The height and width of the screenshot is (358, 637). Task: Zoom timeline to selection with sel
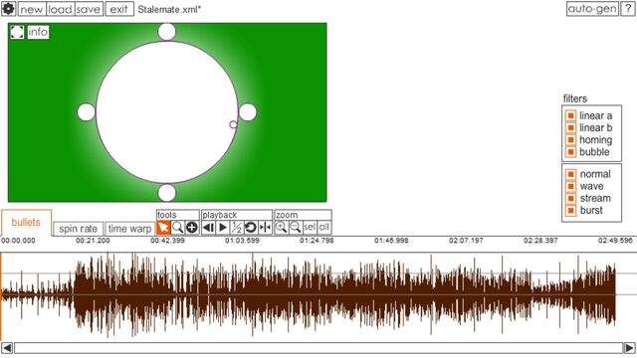(310, 228)
